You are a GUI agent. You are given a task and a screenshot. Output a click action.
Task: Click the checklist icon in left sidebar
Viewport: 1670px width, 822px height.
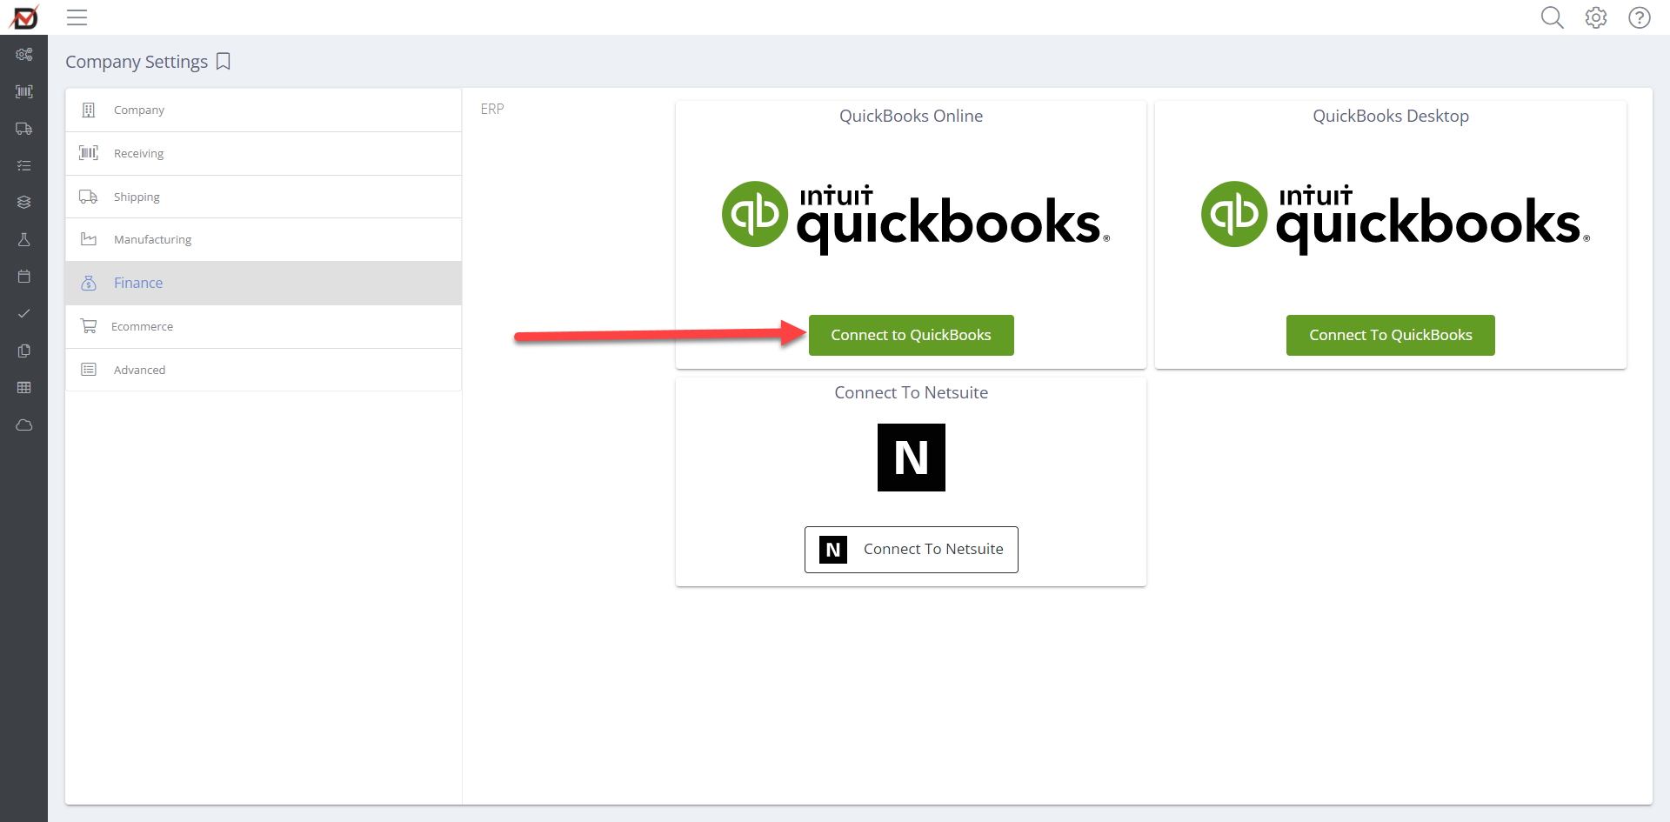point(24,165)
